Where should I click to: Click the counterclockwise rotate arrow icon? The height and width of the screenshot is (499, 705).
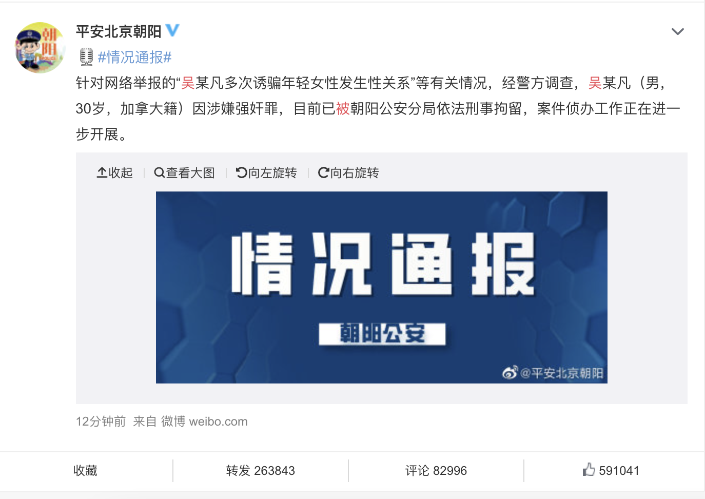242,173
